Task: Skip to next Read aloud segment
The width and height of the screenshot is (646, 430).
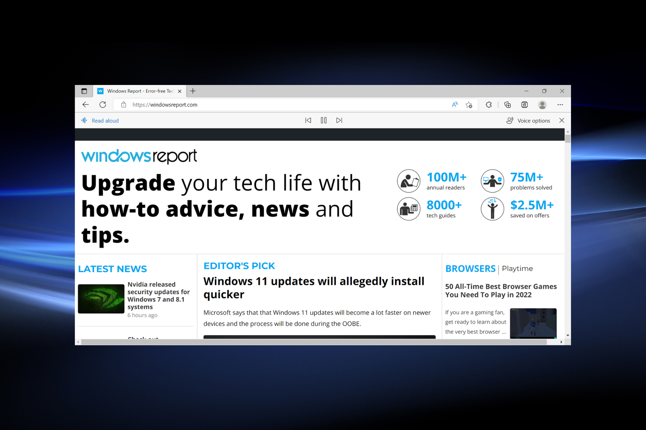Action: coord(340,120)
